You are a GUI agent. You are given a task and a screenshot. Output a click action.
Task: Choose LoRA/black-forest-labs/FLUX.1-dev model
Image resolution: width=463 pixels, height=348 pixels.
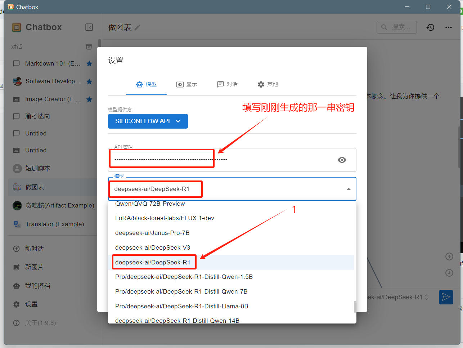coord(231,218)
